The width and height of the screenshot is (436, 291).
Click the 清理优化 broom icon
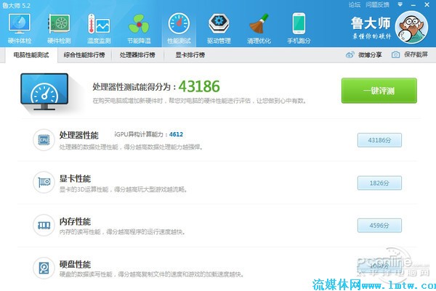(257, 27)
